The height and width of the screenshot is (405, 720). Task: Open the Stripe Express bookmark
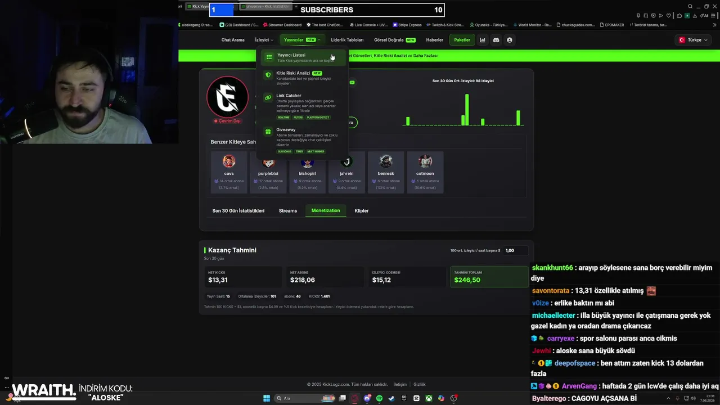(407, 25)
